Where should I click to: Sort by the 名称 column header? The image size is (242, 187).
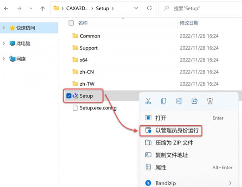pos(83,23)
